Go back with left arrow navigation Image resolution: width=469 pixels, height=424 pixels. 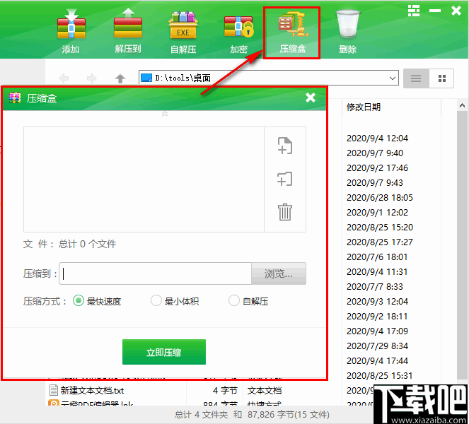[x=64, y=78]
